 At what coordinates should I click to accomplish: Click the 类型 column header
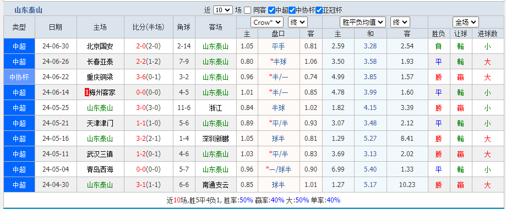pyautogui.click(x=19, y=27)
